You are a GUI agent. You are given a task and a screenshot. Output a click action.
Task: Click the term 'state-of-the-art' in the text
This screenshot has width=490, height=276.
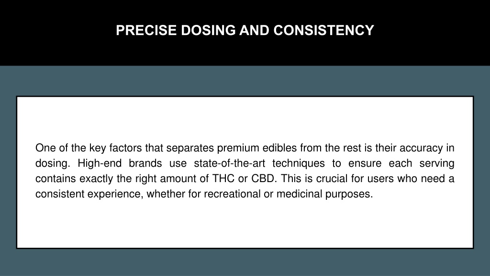point(229,163)
